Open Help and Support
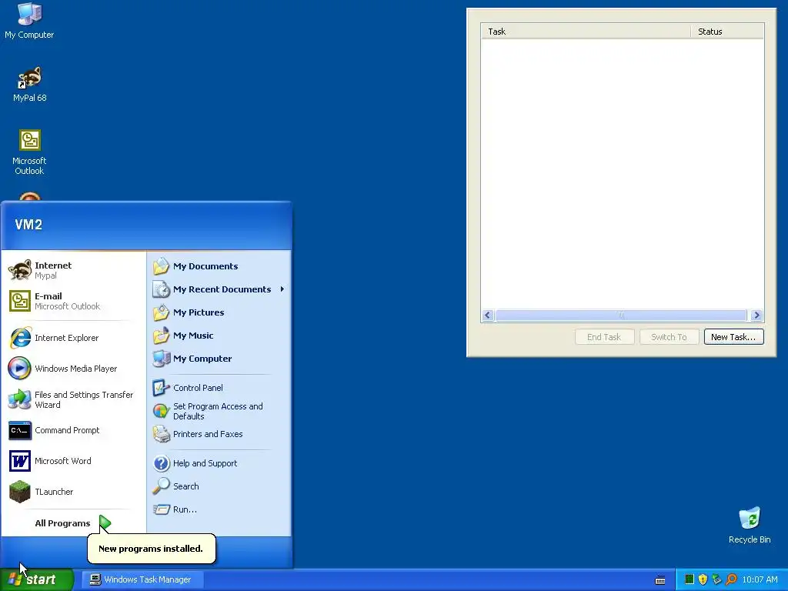The image size is (788, 591). pyautogui.click(x=219, y=463)
